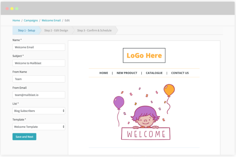Click the From Email input field
This screenshot has width=236, height=157.
point(39,95)
